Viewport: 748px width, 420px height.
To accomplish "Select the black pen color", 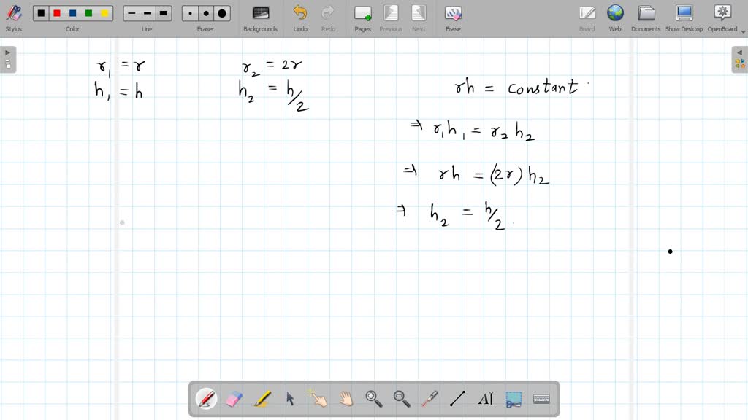I will pos(41,13).
